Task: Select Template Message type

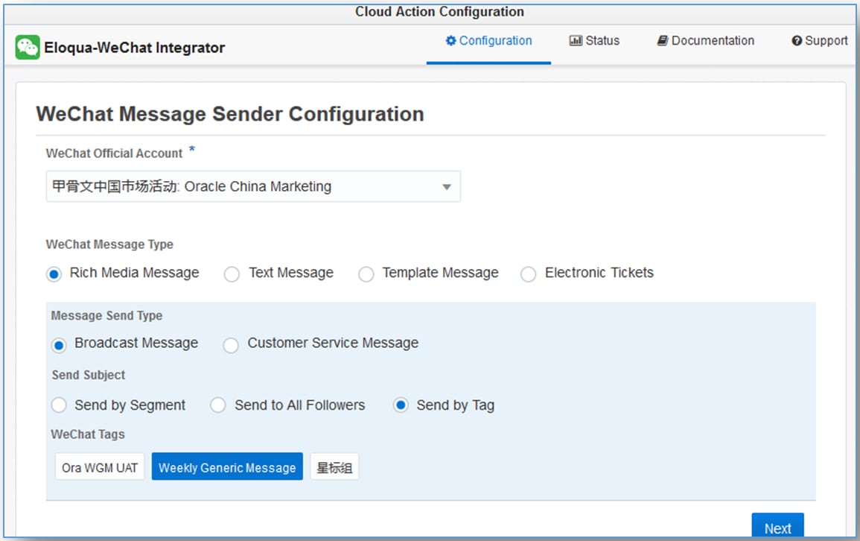Action: tap(366, 274)
